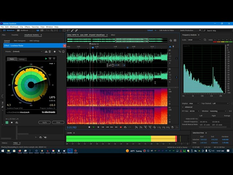
Task: Expand the workspace overflow chevron
Action: [200, 30]
